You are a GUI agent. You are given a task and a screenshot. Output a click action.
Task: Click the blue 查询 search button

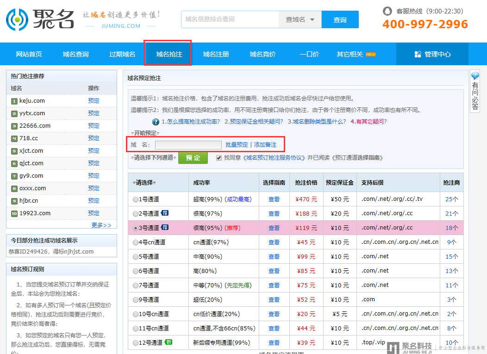[x=340, y=19]
